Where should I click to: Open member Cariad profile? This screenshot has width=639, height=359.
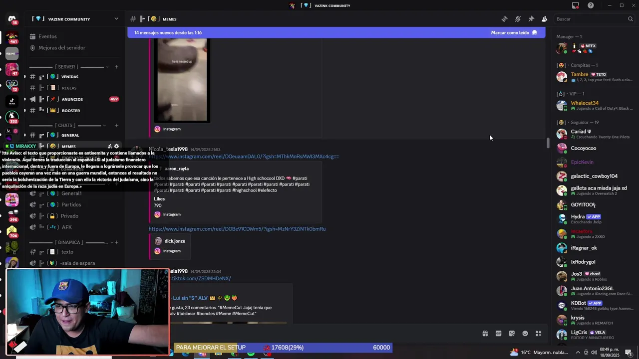[595, 134]
